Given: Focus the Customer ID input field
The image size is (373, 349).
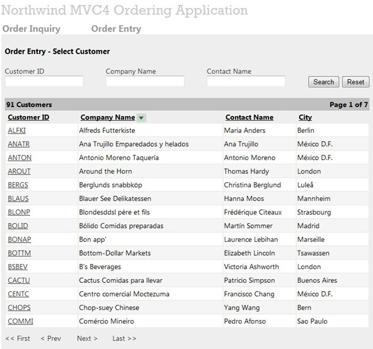Looking at the screenshot, I should tap(44, 81).
